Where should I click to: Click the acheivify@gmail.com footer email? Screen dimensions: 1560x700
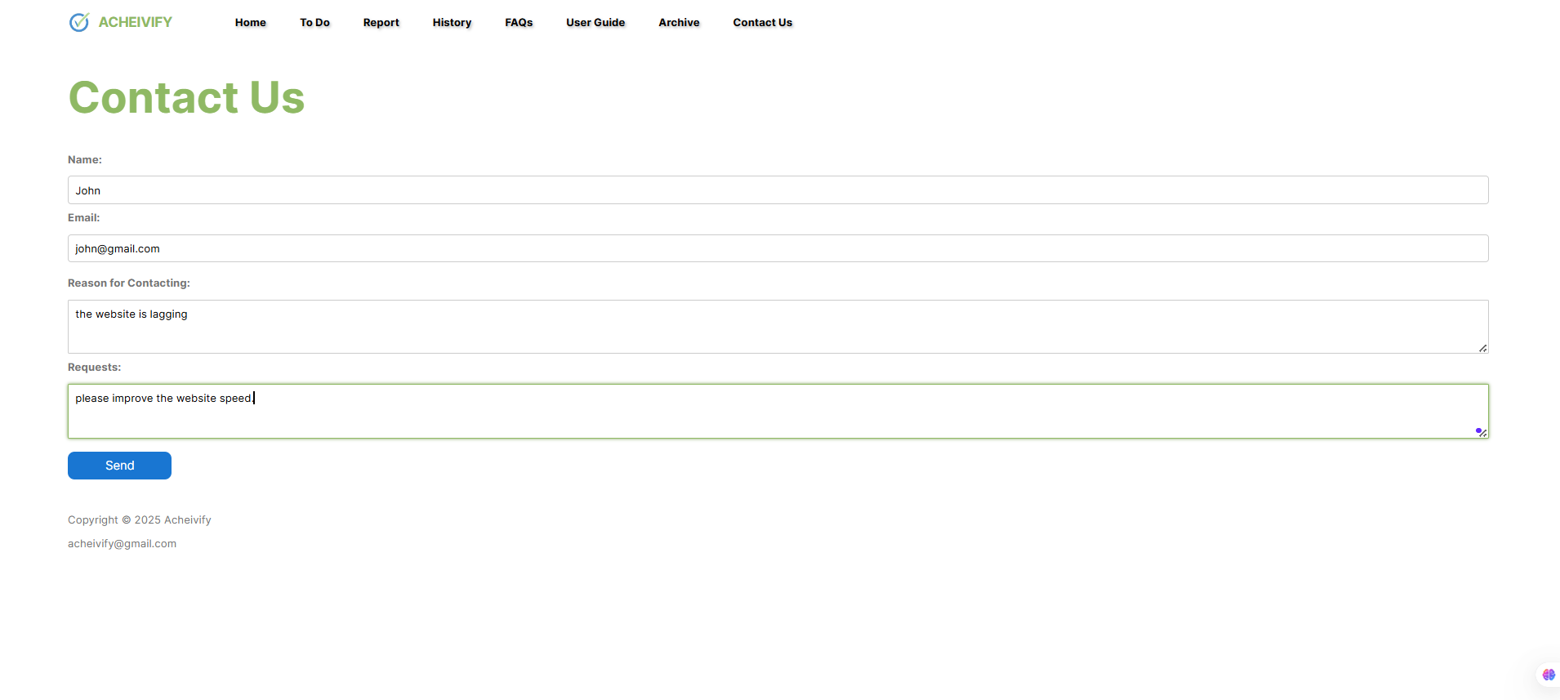[x=122, y=543]
